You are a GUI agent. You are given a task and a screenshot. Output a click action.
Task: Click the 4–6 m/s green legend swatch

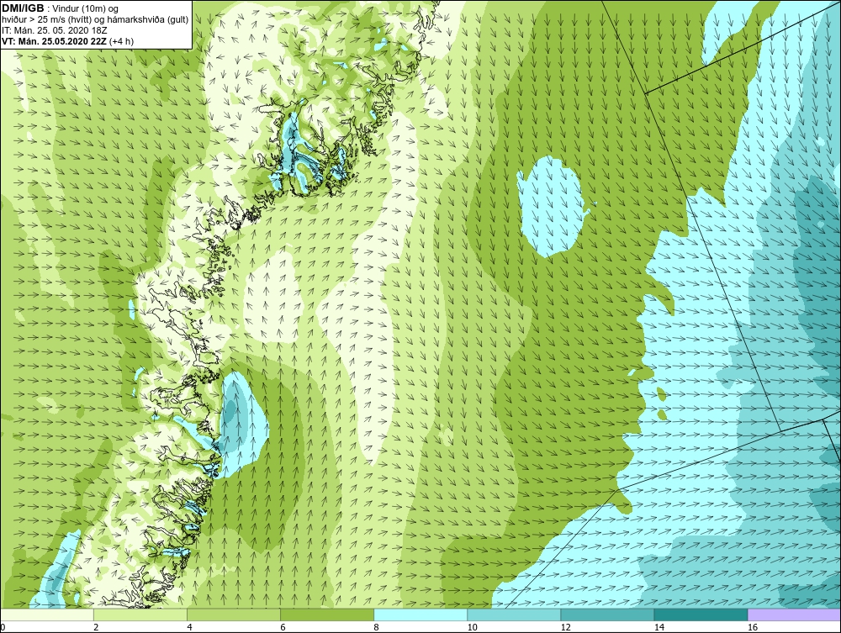[x=233, y=615]
